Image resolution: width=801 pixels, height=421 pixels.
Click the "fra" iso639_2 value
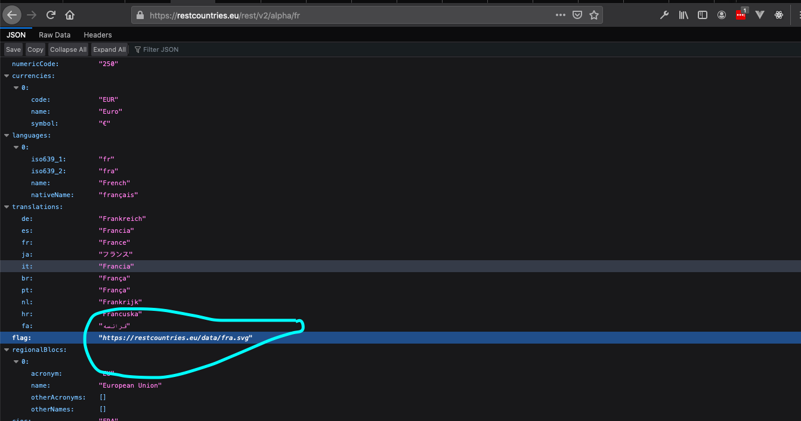109,171
